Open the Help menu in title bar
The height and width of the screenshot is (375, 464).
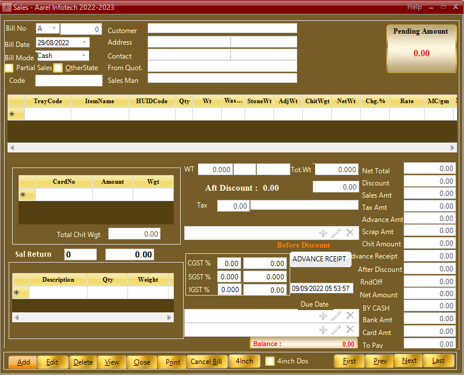[x=414, y=7]
